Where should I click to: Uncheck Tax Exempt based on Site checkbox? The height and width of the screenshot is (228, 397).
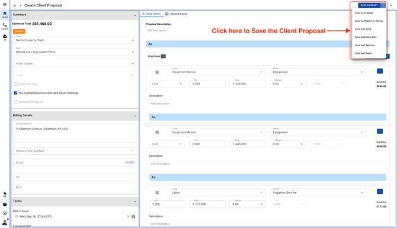(15, 93)
